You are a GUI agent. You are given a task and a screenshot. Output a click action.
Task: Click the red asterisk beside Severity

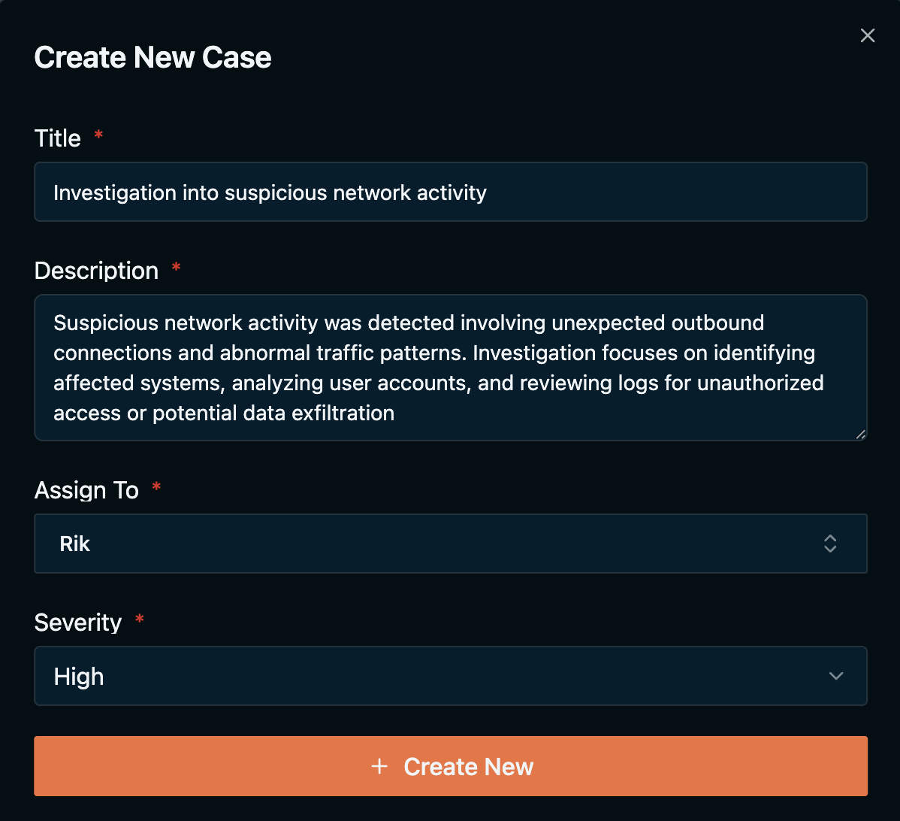[139, 620]
